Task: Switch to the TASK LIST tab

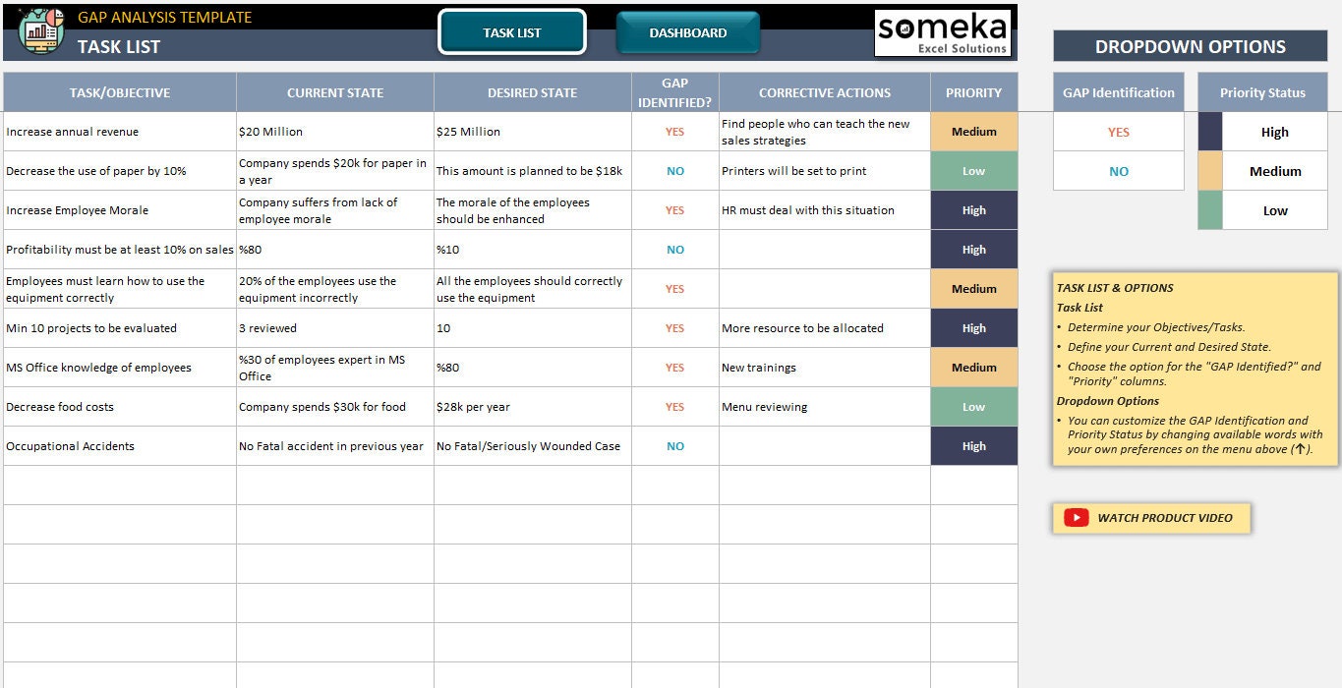Action: pyautogui.click(x=511, y=31)
